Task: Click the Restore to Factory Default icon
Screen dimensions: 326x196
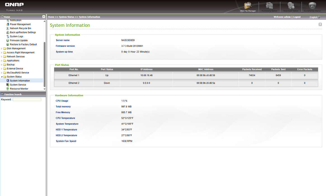Action: [x=8, y=44]
